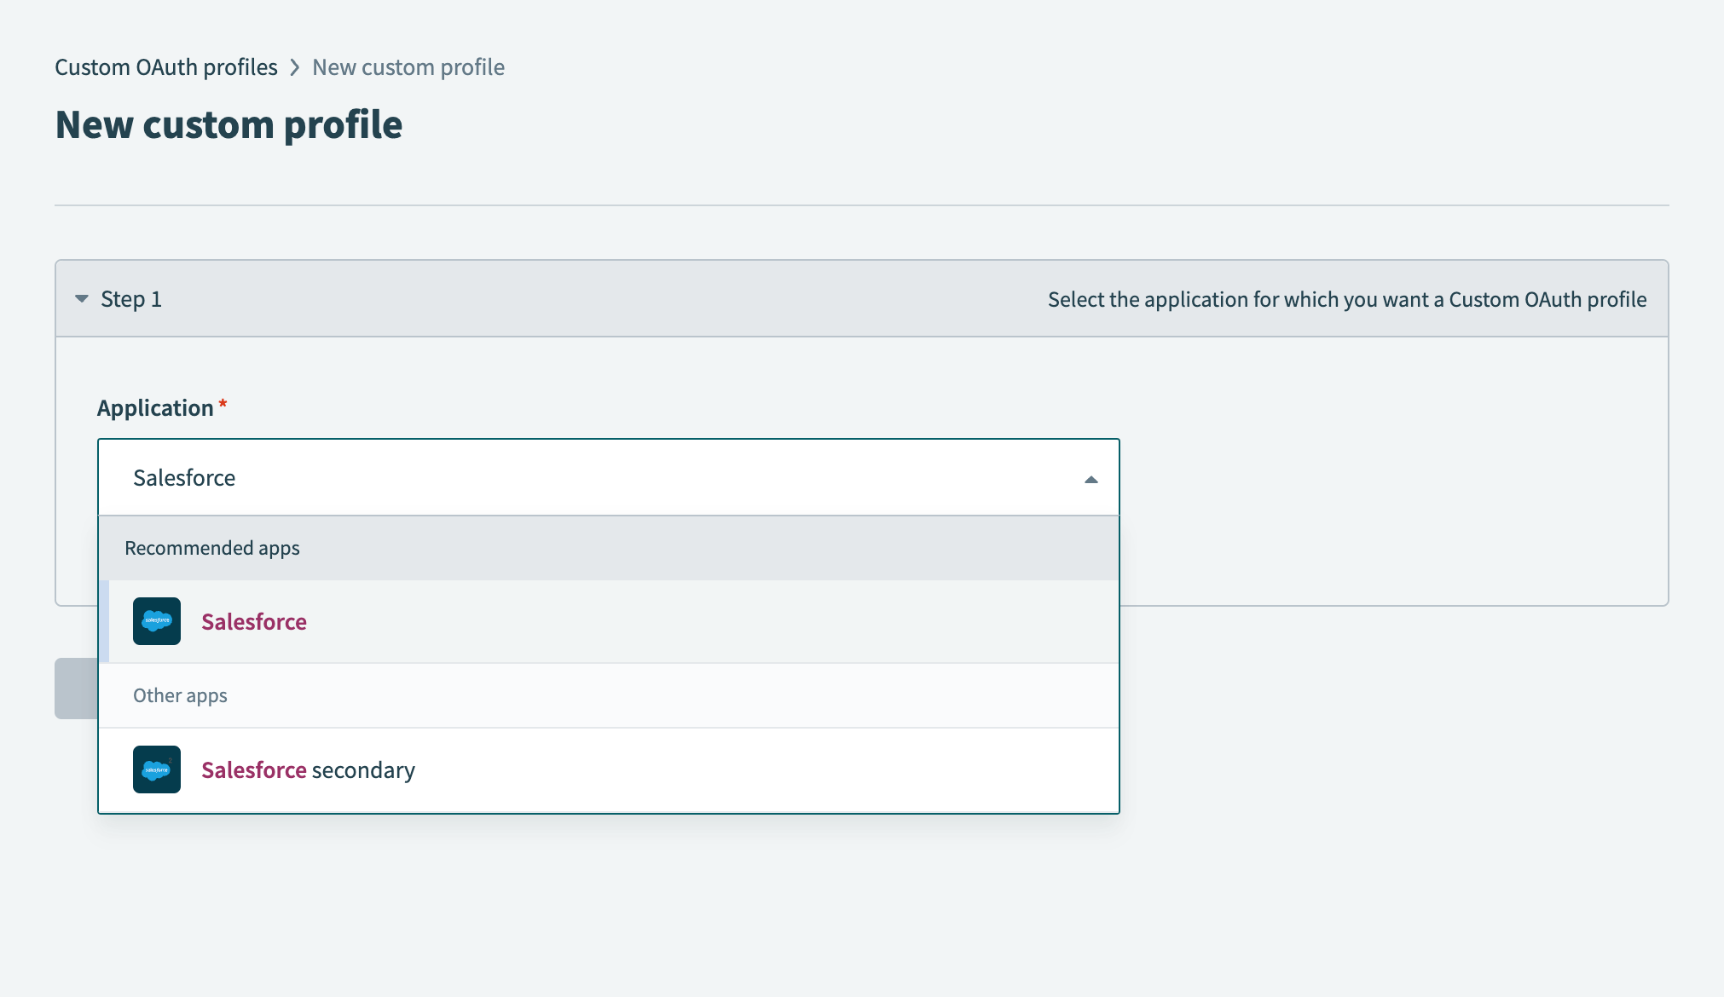This screenshot has height=997, width=1724.
Task: Click the Step 1 expand/collapse triangle
Action: [x=81, y=298]
